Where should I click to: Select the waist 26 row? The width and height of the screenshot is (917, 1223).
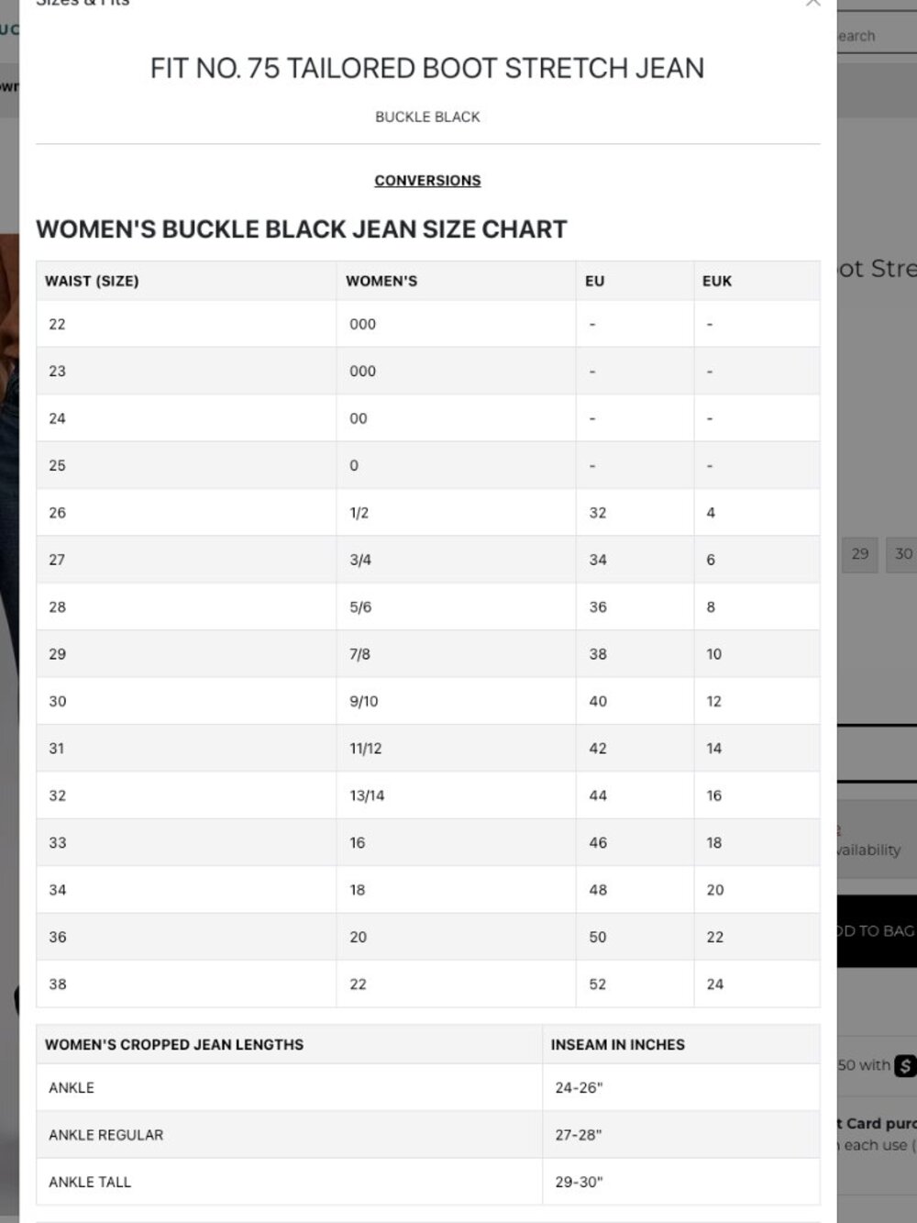coord(427,513)
